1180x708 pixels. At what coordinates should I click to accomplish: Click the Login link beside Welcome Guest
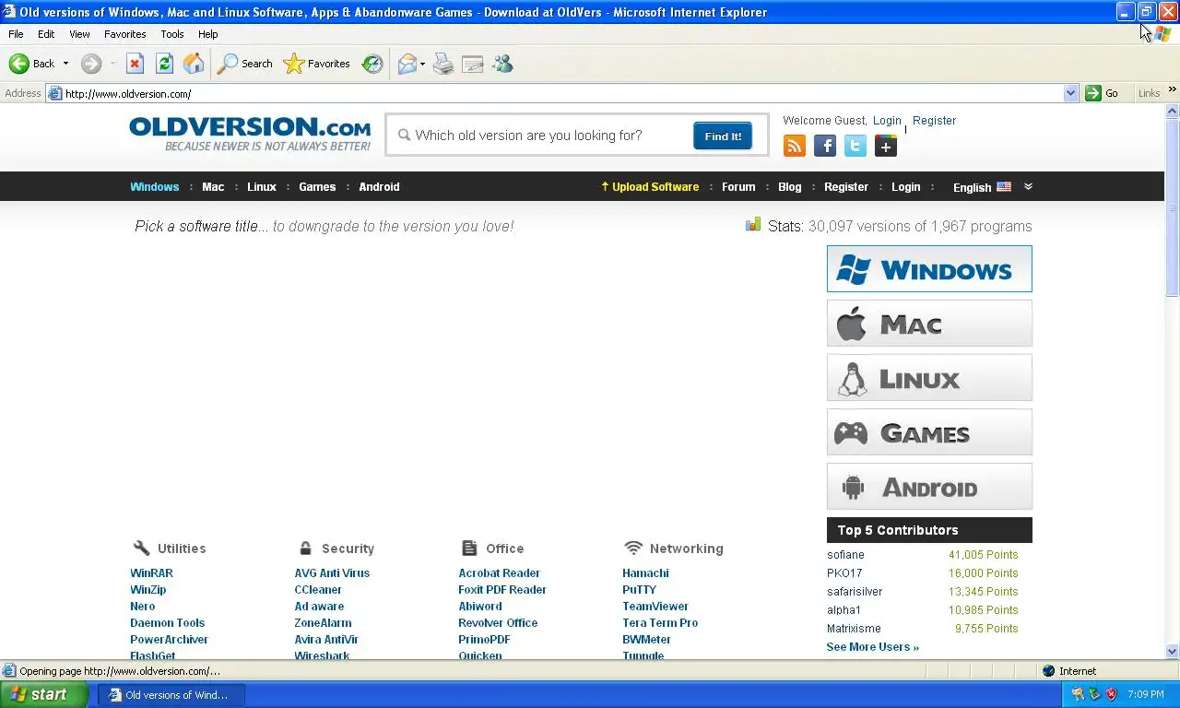point(887,121)
